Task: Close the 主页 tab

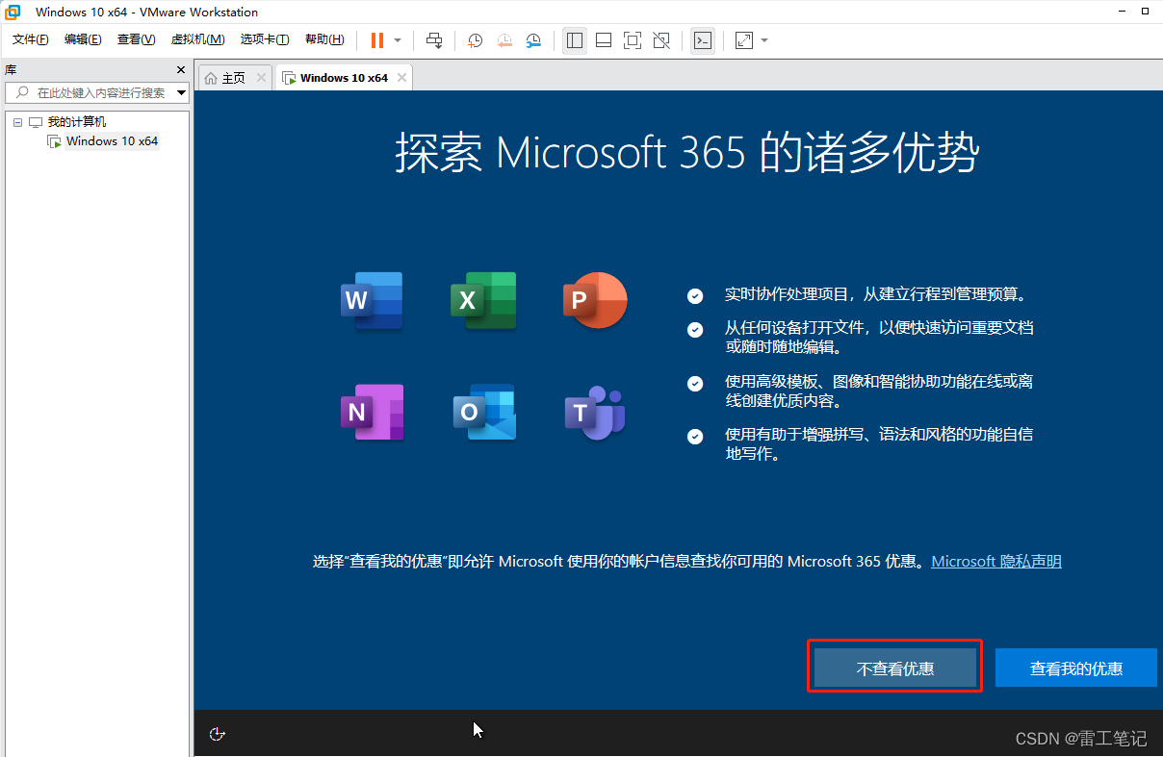Action: point(261,78)
